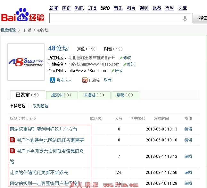This screenshot has height=188, width=207.
Task: Open article 网站权重提升要利用好这几个方面
Action: [44, 129]
